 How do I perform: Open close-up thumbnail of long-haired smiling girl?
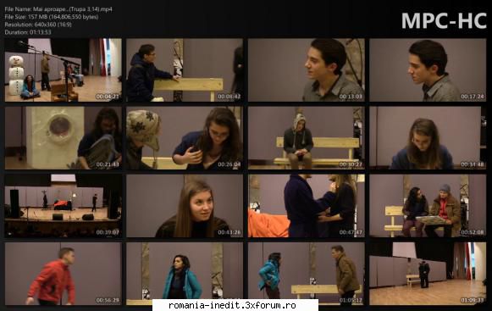click(x=185, y=206)
